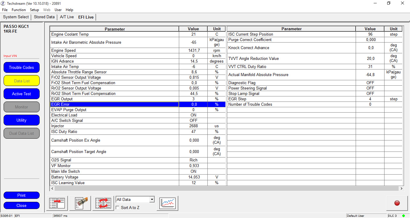Select the Engine Speed parameter
Screen dimensions: 410x218
[x=137, y=51]
